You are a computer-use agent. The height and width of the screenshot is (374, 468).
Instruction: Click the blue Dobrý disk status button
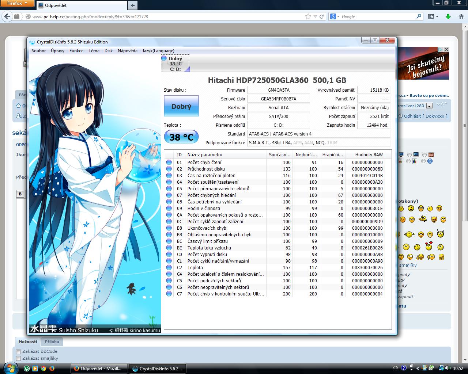[x=181, y=106]
